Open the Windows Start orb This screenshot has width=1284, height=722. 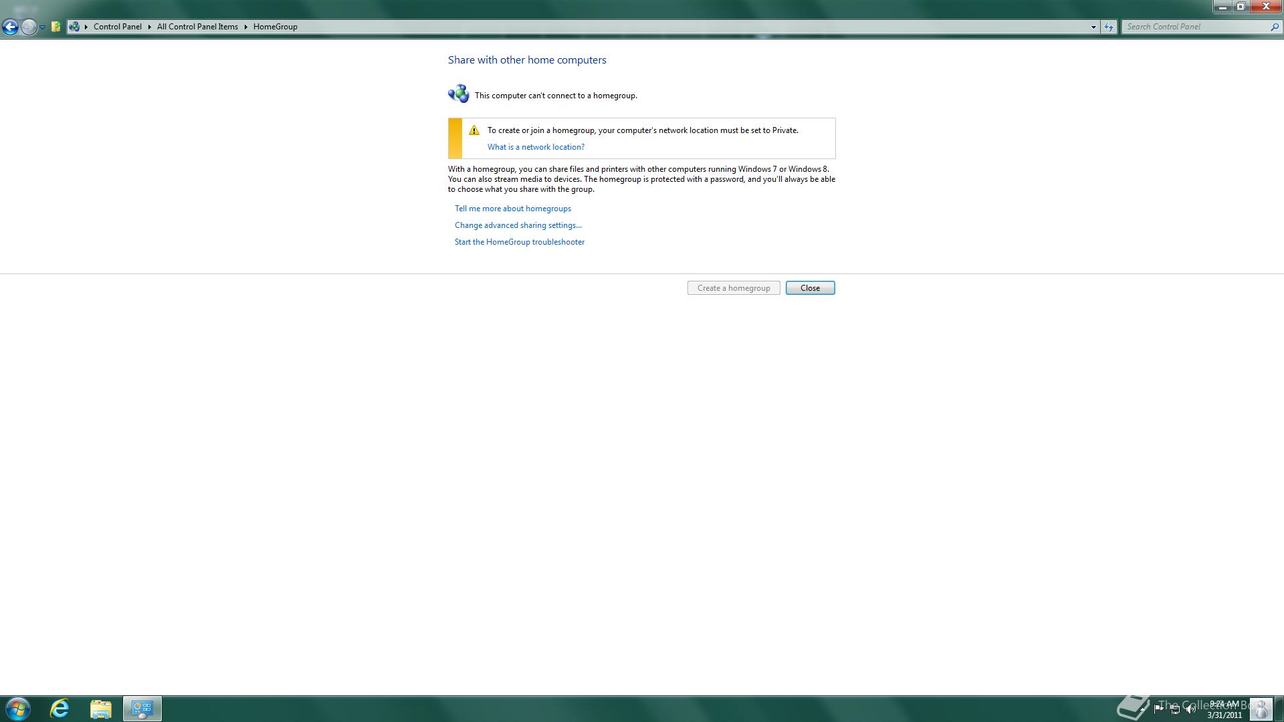click(18, 709)
